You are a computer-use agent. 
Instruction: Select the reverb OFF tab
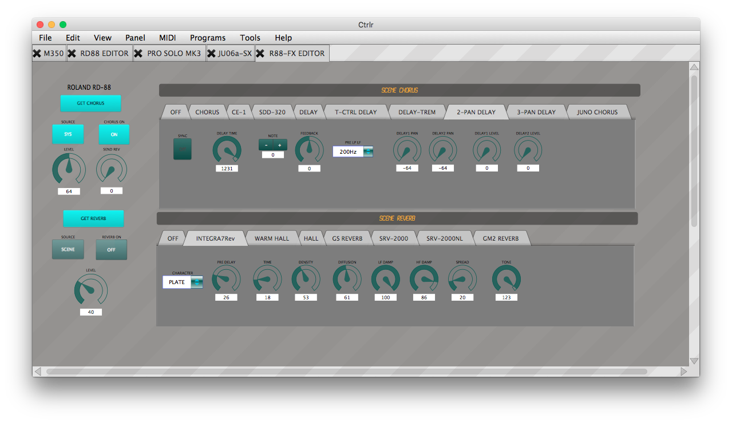click(173, 238)
